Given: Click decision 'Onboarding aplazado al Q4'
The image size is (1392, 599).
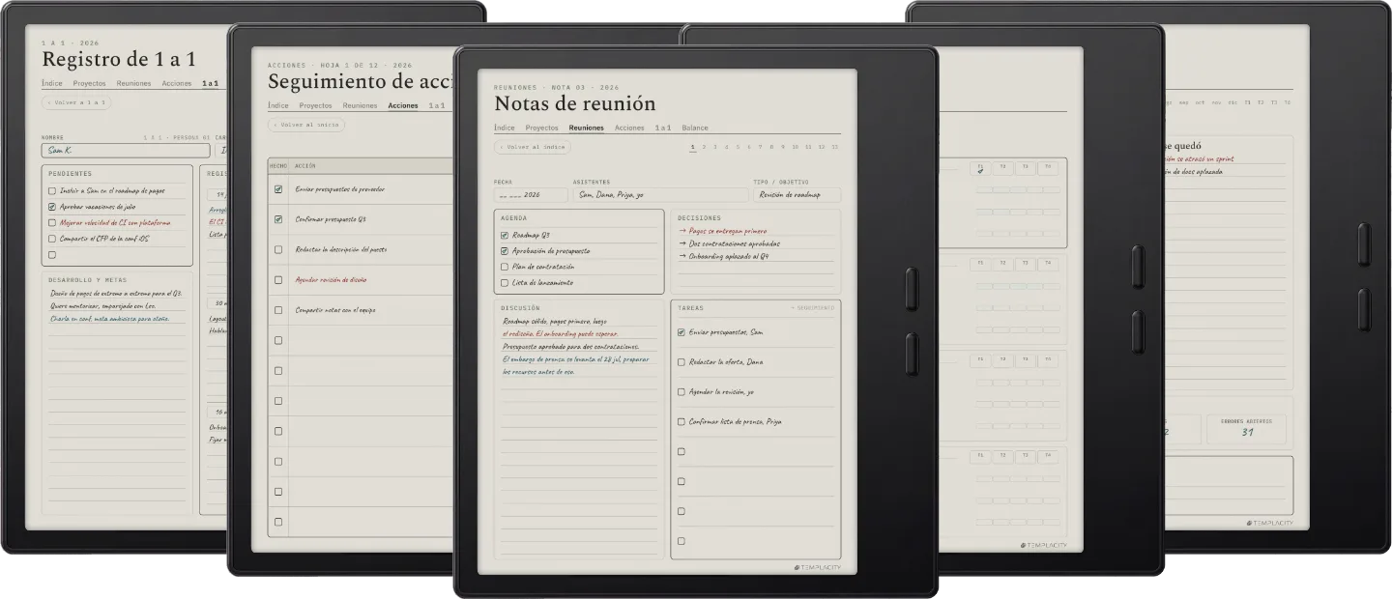Looking at the screenshot, I should pyautogui.click(x=724, y=256).
